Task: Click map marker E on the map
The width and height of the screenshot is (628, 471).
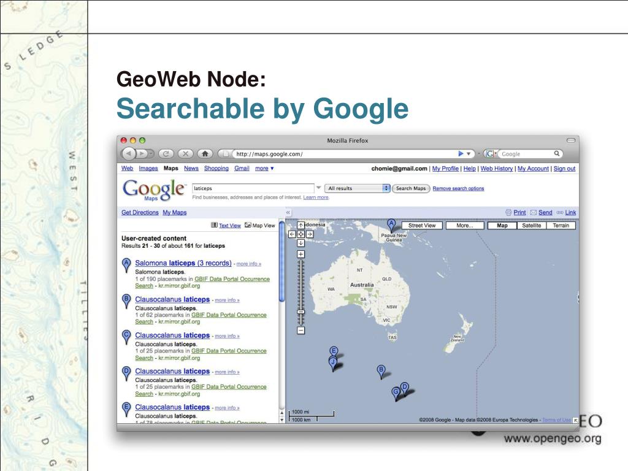Action: coord(333,351)
